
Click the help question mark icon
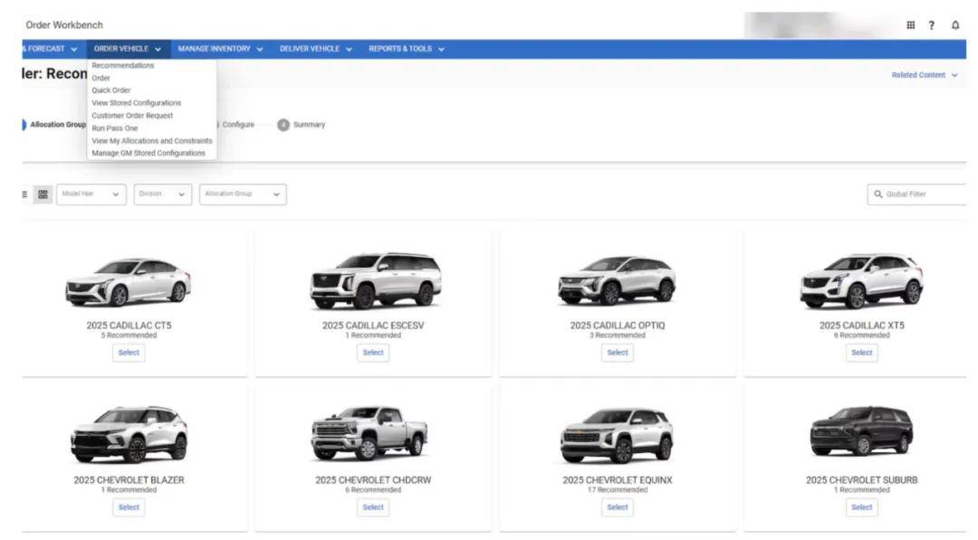[x=931, y=25]
